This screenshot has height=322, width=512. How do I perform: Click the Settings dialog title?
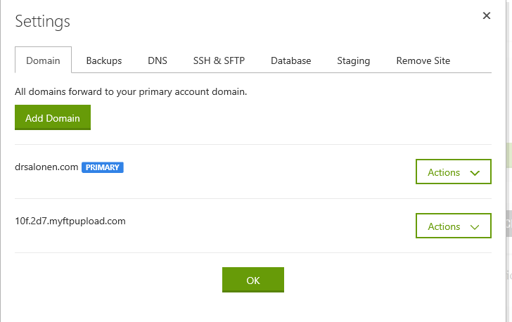tap(43, 21)
